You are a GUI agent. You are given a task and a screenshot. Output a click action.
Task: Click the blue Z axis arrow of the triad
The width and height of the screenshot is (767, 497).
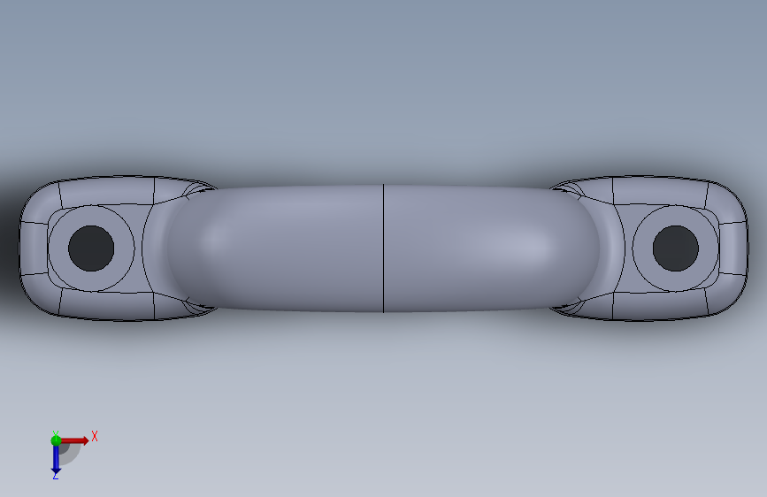pyautogui.click(x=56, y=460)
